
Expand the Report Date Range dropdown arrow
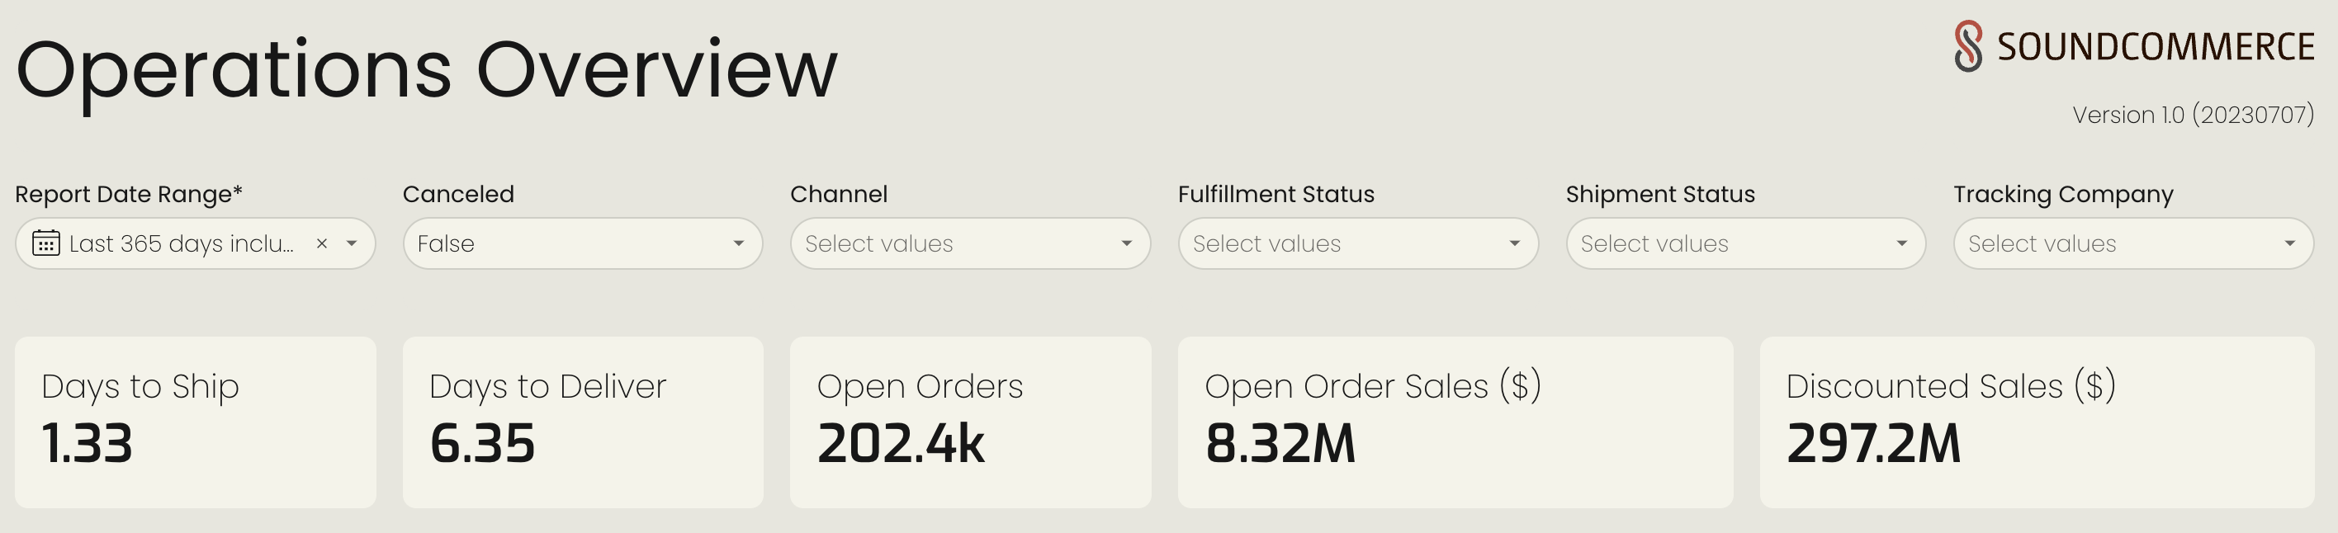point(351,243)
